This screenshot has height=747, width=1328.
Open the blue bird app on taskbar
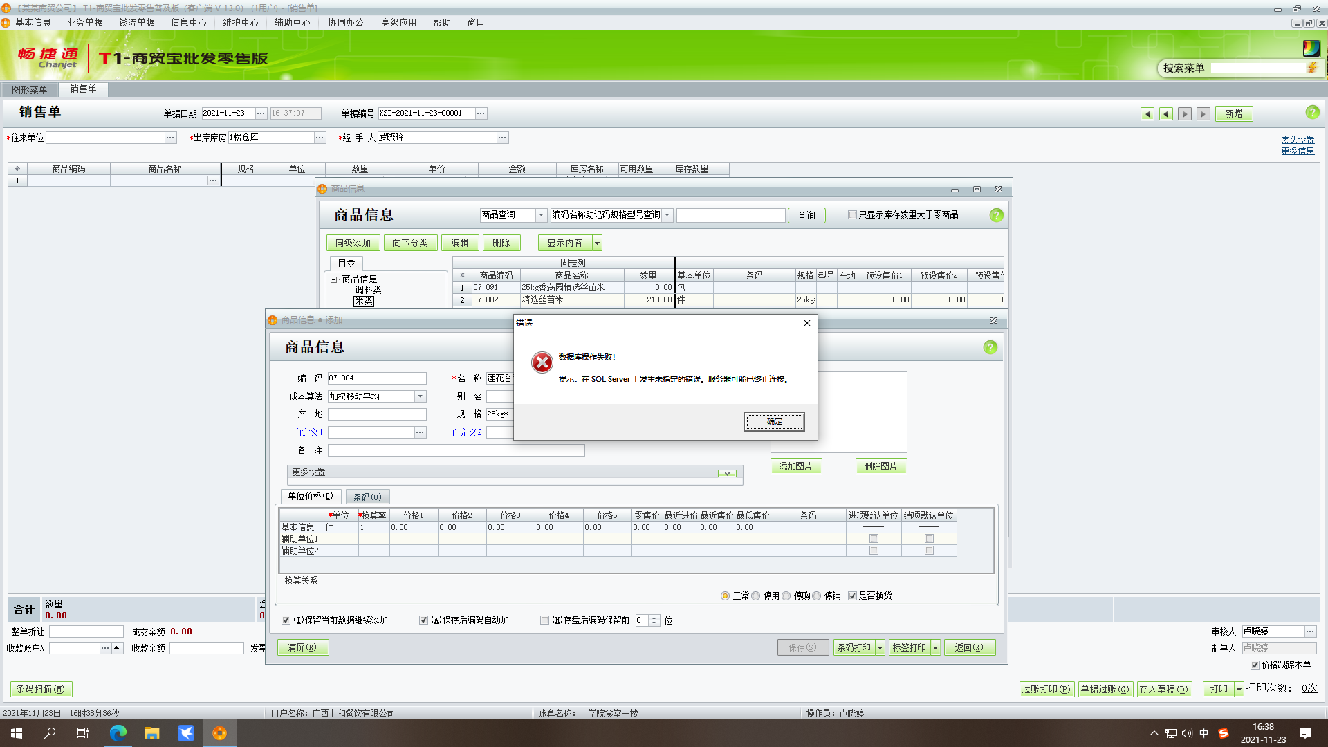(185, 733)
